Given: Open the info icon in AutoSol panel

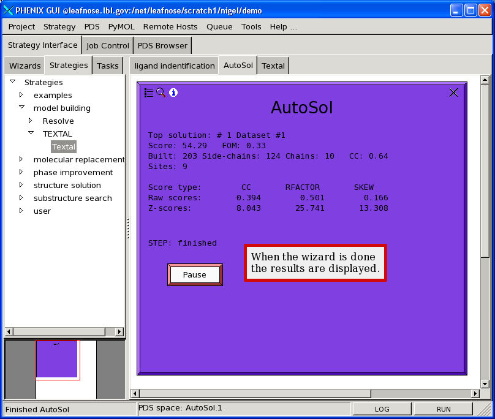Looking at the screenshot, I should point(173,92).
